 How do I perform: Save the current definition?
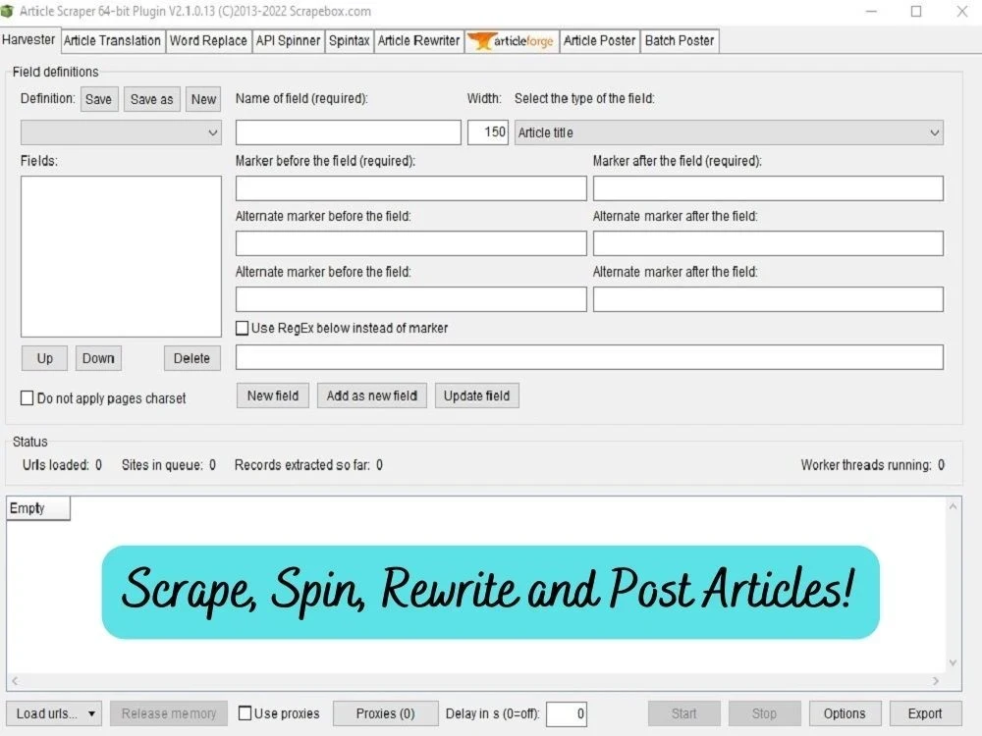tap(98, 98)
